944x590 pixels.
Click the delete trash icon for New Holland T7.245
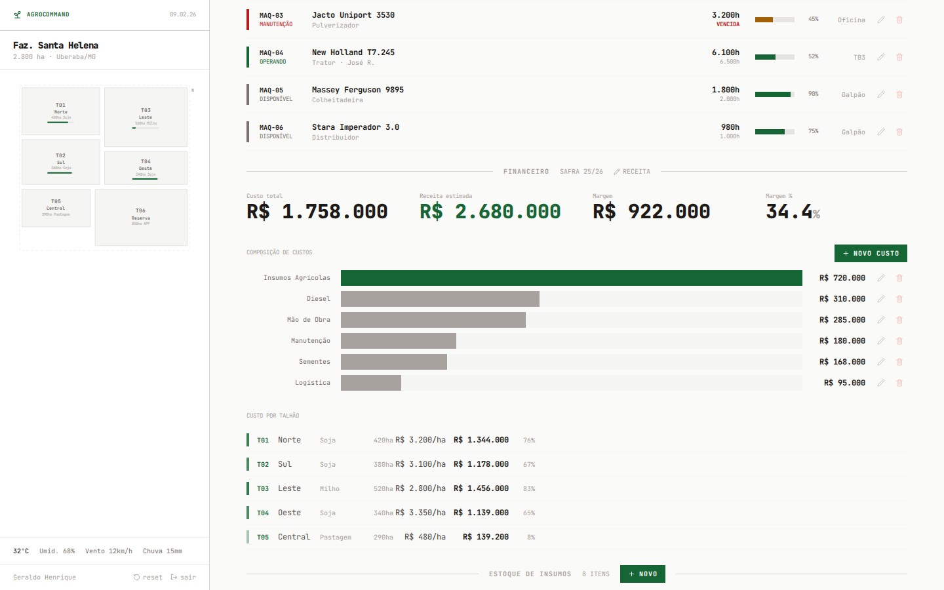tap(899, 57)
